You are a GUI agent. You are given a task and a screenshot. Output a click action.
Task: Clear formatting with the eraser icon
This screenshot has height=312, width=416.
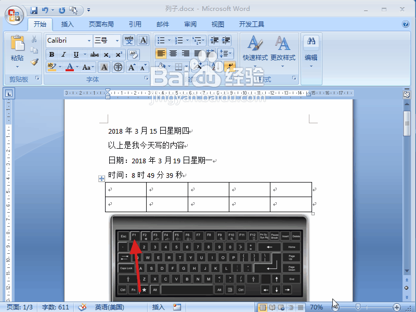[x=134, y=55]
